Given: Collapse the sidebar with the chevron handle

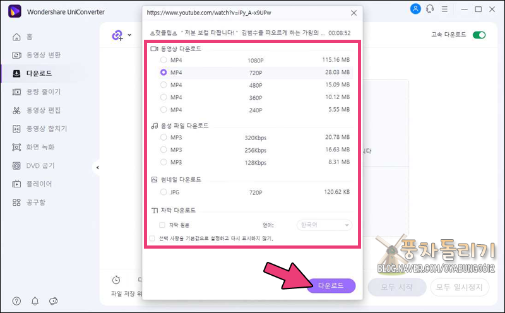Looking at the screenshot, I should click(x=97, y=167).
